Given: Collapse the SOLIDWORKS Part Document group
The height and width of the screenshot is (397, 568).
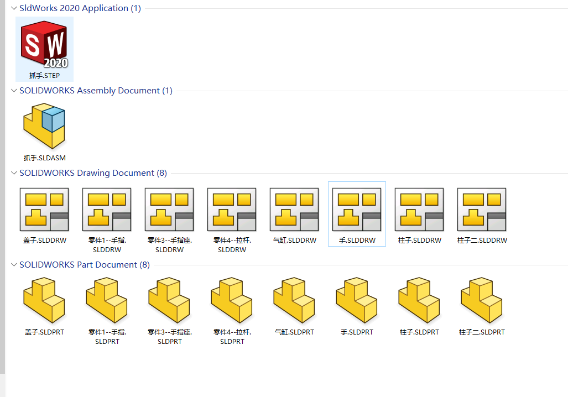Looking at the screenshot, I should [14, 265].
